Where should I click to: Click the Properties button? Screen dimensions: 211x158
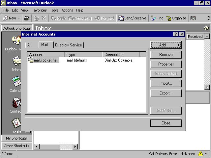pyautogui.click(x=166, y=64)
